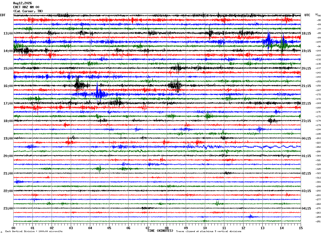Viewport: 322px width, 235px height.
Task: Click the UTC timezone label
Action: click(x=307, y=15)
